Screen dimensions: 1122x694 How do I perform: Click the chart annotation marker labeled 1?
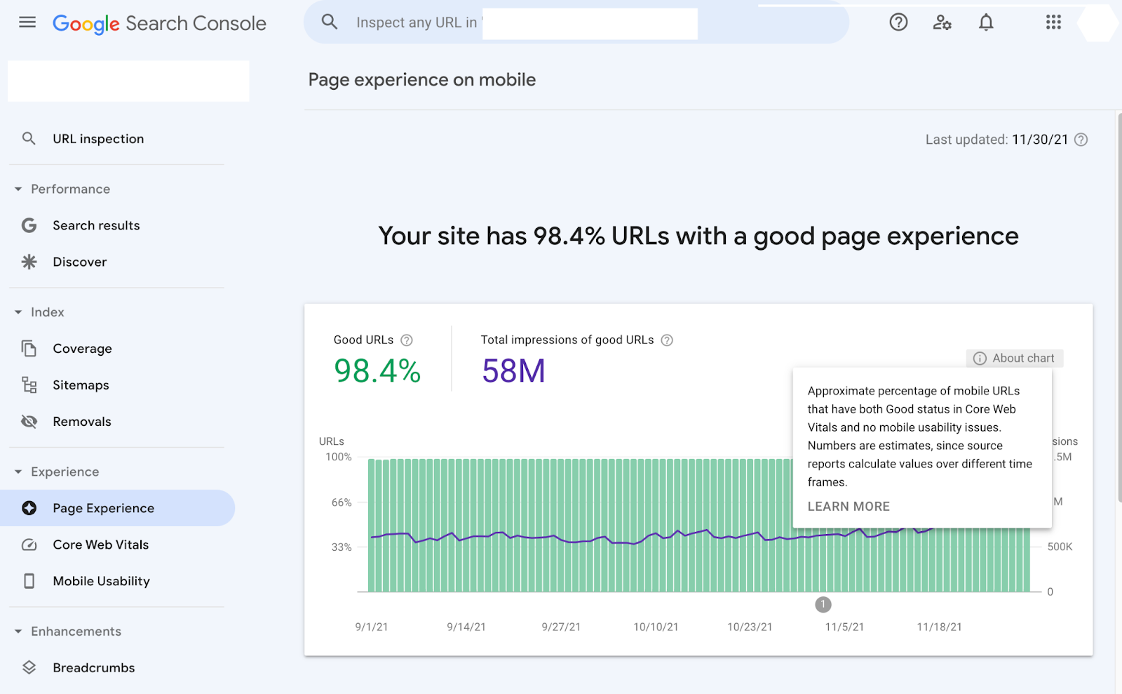tap(823, 604)
